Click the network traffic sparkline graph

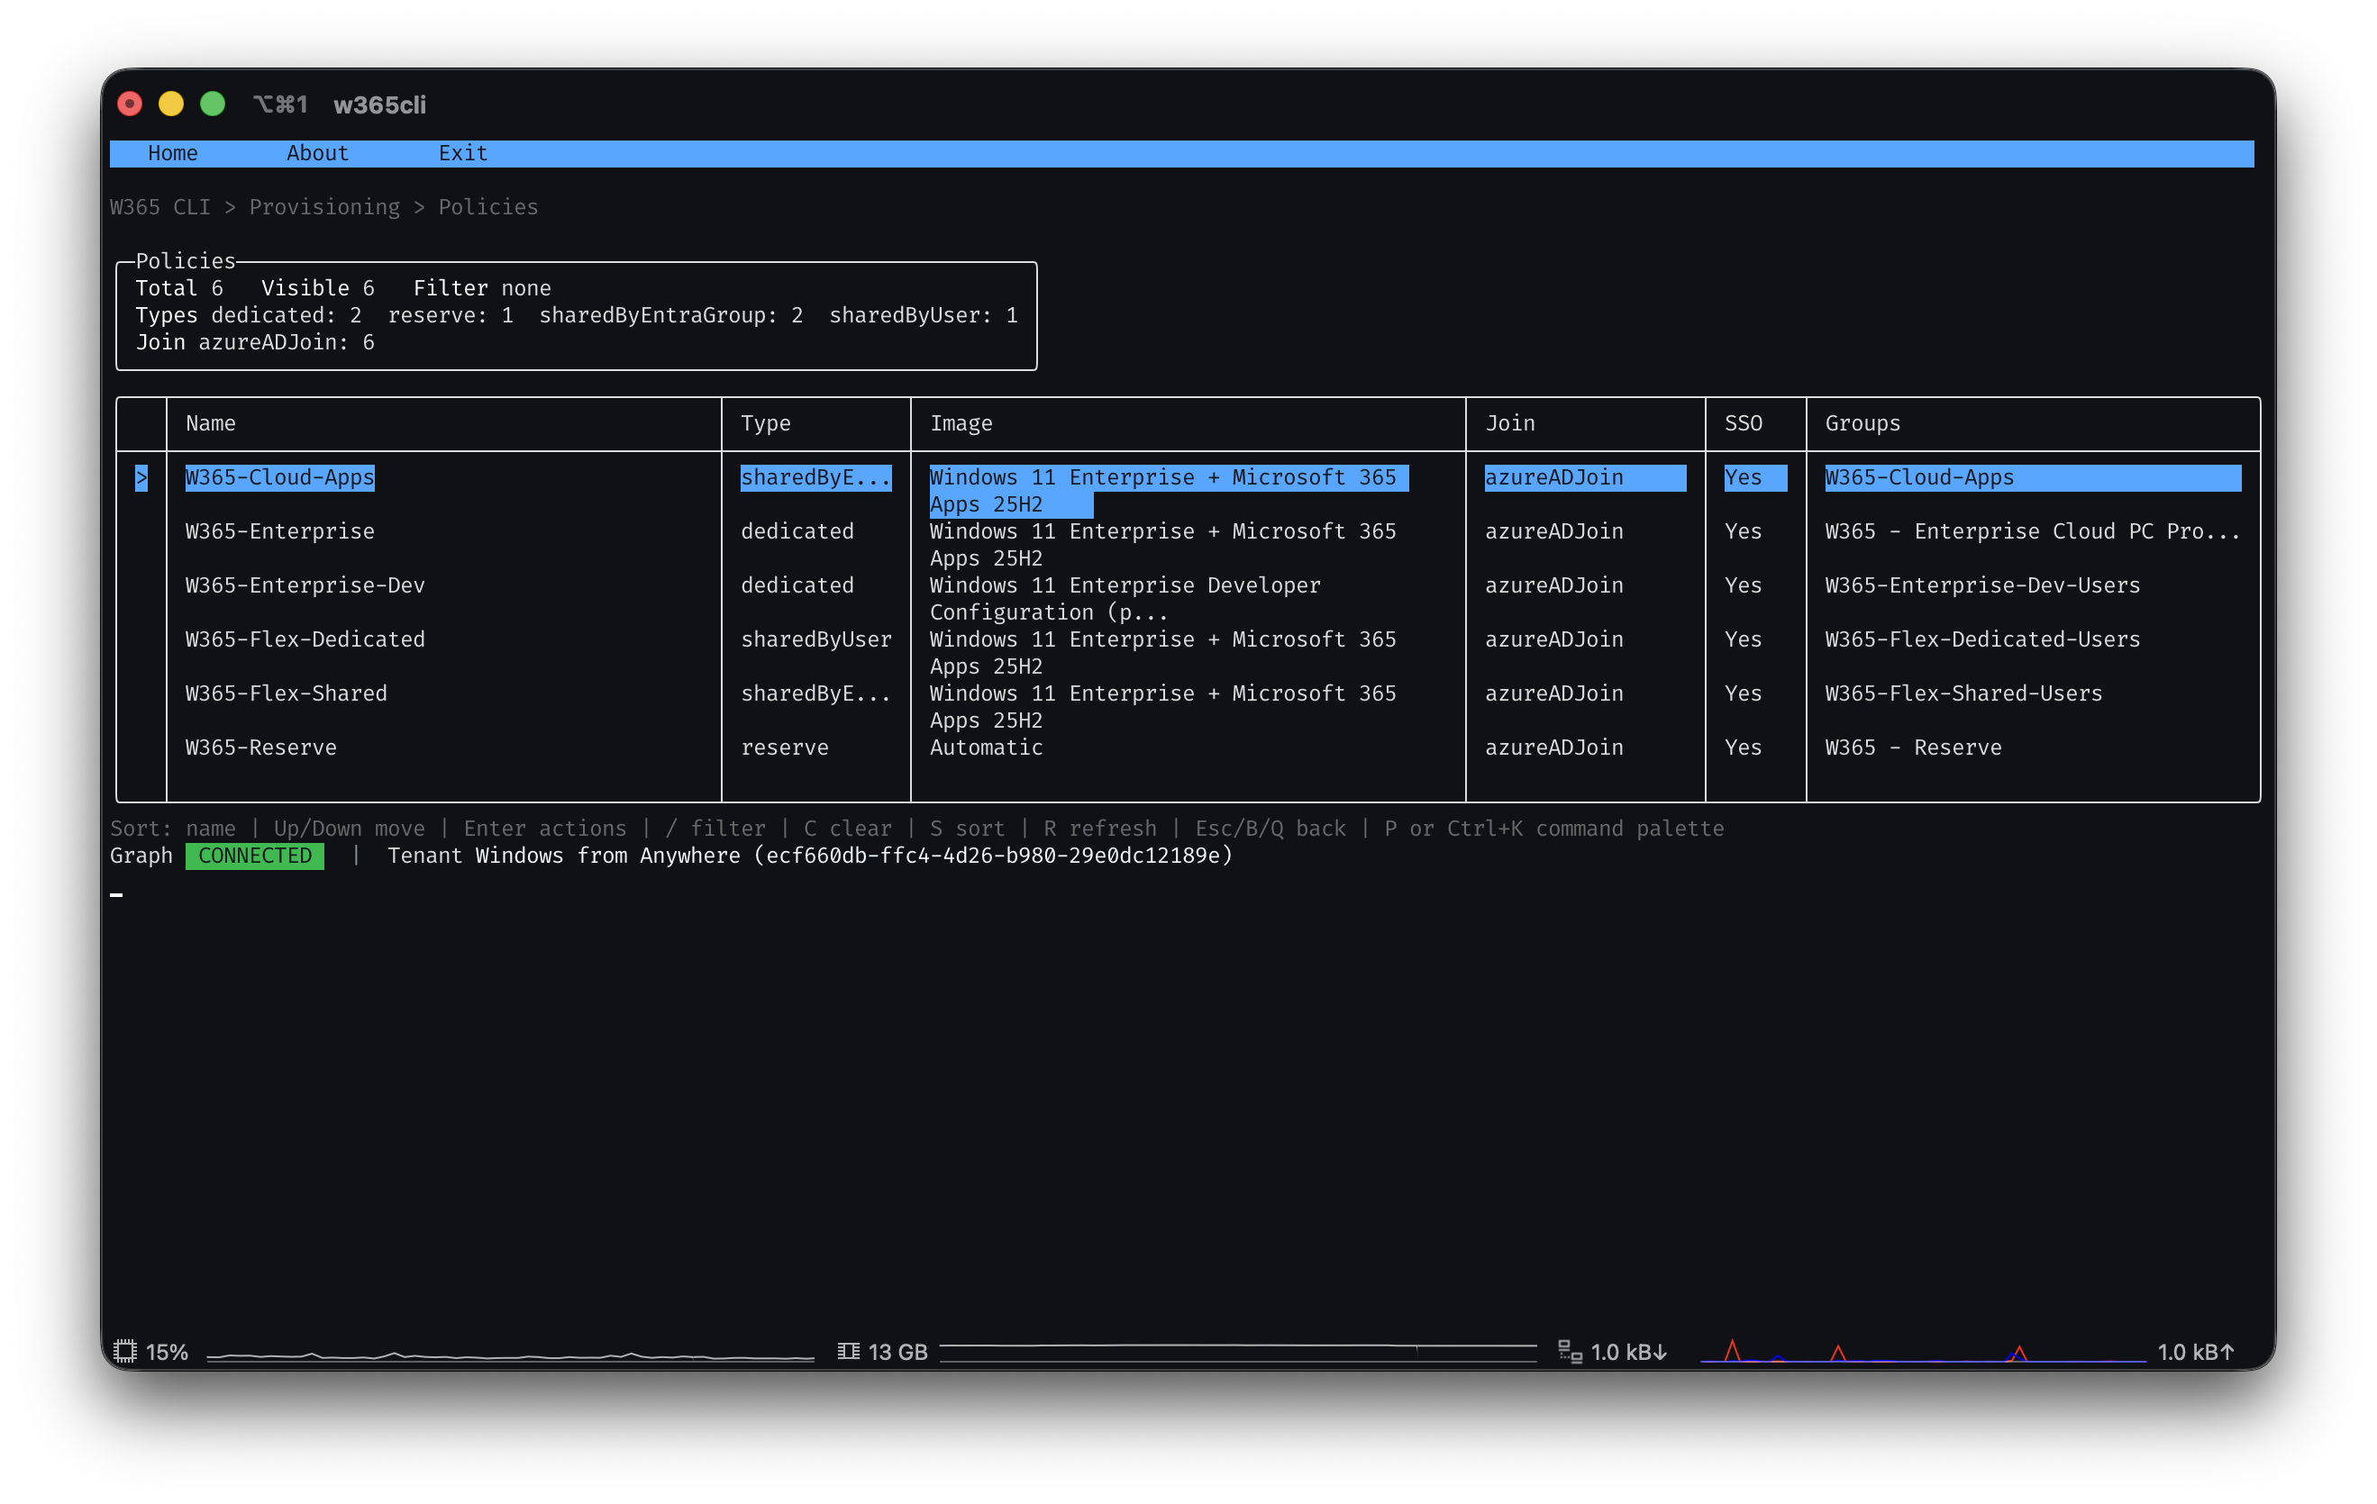[x=1923, y=1351]
